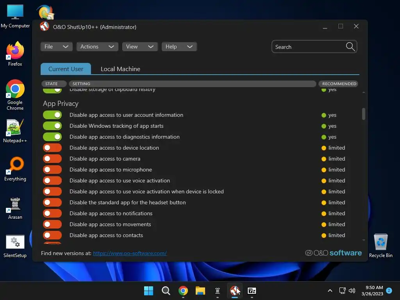Click inside the Search input field
Image resolution: width=400 pixels, height=300 pixels.
point(309,47)
